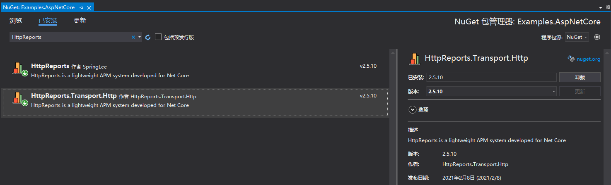Close the NuGet: Examples.AspNetCore tab

[x=89, y=8]
